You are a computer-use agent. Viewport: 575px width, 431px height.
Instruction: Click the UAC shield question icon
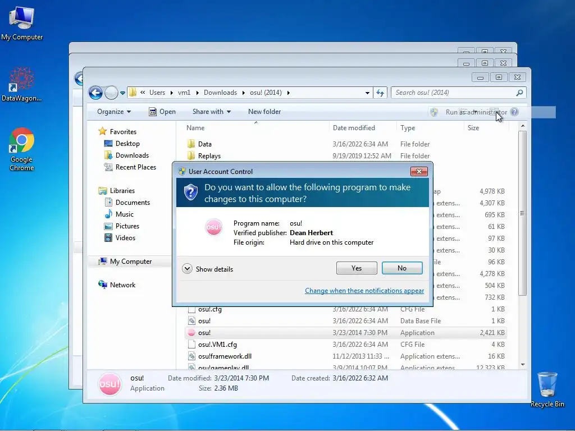(191, 192)
